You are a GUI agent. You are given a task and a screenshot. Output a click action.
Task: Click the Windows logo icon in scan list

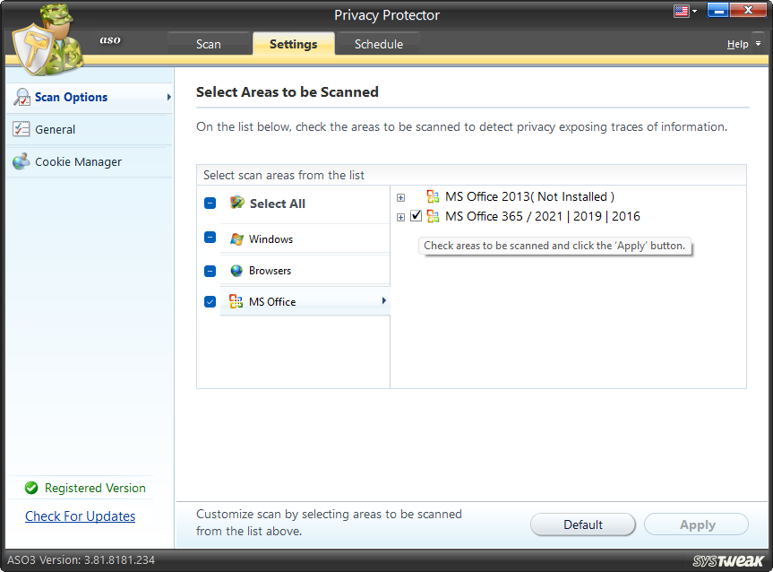coord(236,237)
